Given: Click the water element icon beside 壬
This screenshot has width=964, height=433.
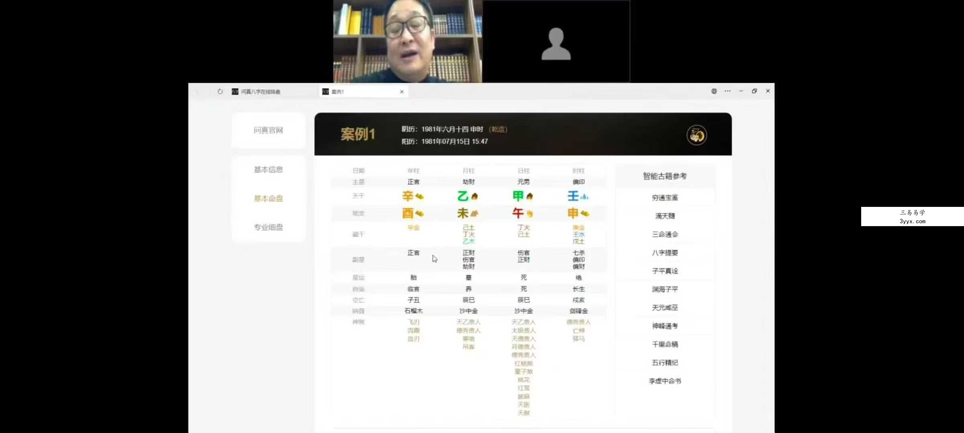Looking at the screenshot, I should click(584, 196).
